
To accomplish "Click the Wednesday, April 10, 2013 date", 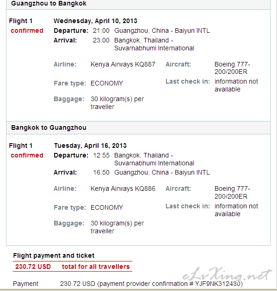I will point(95,21).
